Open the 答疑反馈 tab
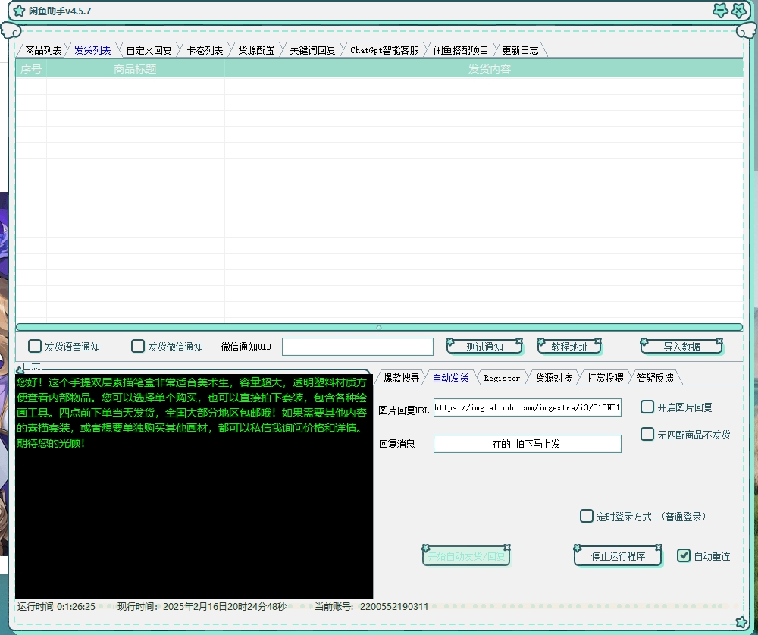Screen dimensions: 758x635 [x=655, y=378]
